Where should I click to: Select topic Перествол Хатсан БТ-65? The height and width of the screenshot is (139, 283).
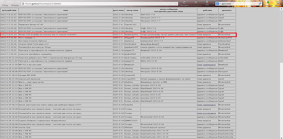(31, 24)
